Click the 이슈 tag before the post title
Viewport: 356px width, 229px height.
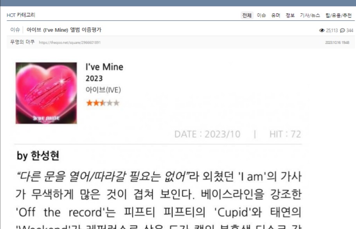15,30
